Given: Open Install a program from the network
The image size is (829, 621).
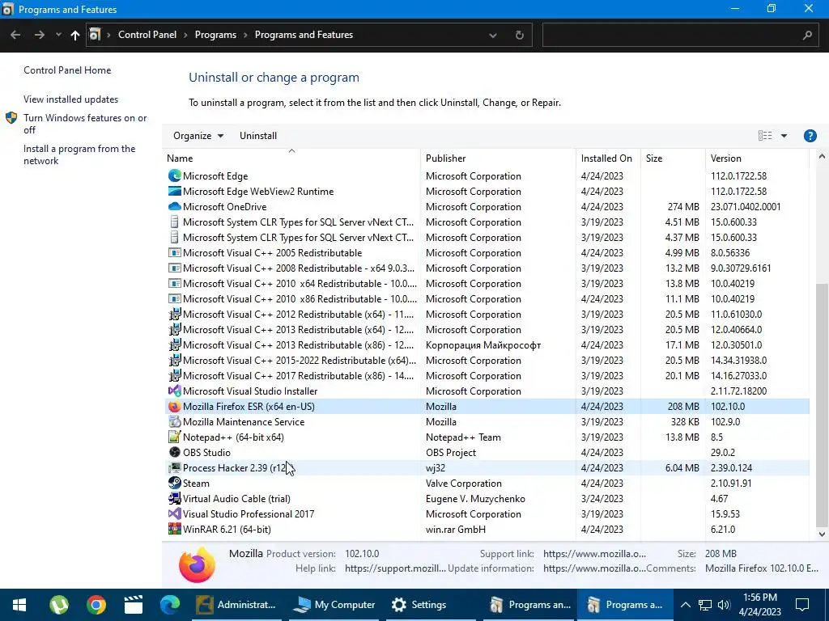Looking at the screenshot, I should coord(79,154).
